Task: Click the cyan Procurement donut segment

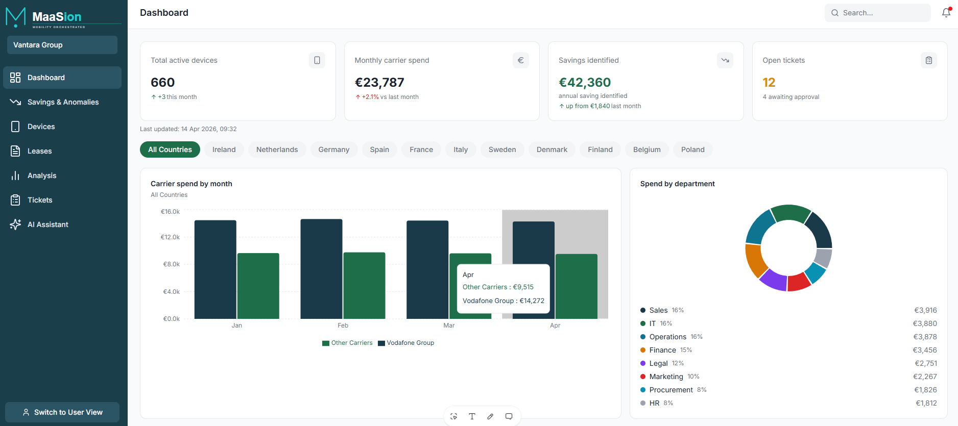Action: point(816,273)
